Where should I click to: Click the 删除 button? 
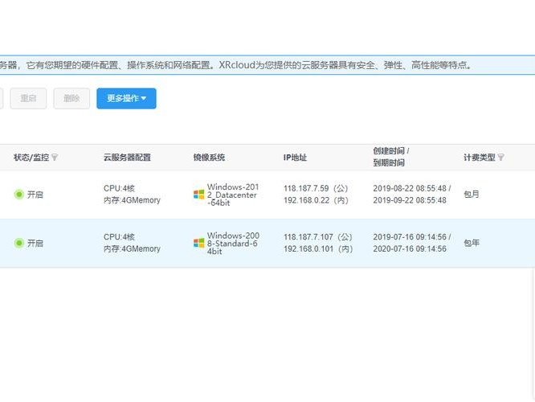[71, 99]
